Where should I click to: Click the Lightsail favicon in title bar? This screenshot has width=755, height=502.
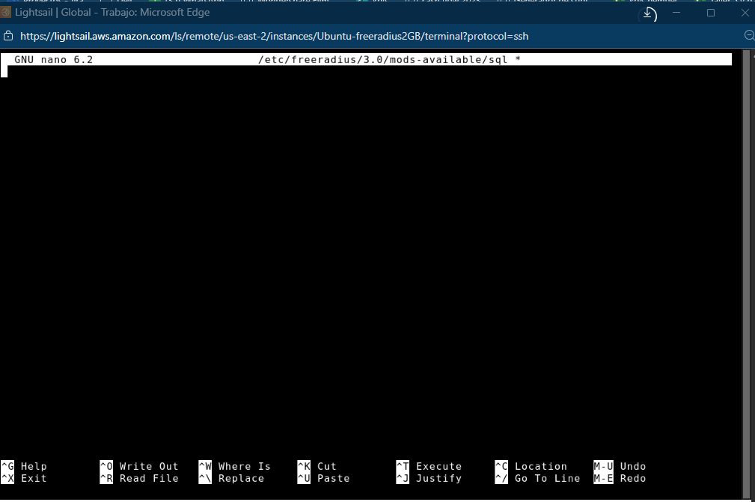tap(6, 13)
